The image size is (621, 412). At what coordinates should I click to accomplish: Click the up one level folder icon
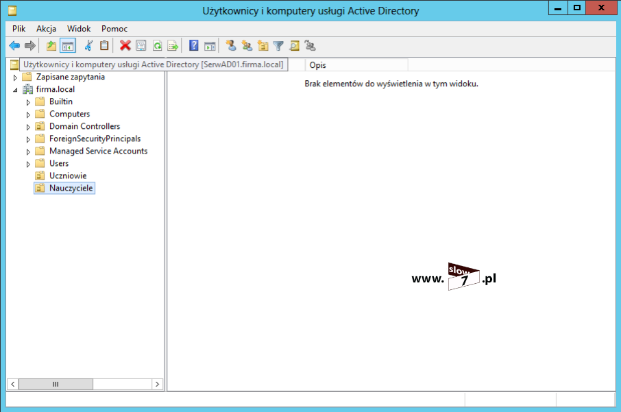coord(51,46)
